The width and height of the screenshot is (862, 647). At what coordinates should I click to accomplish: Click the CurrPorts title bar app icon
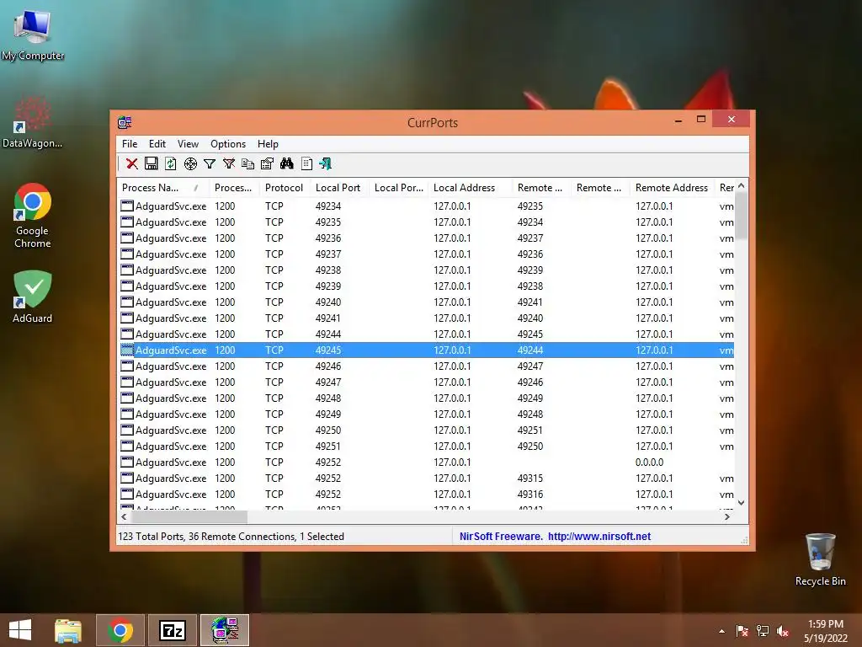click(x=125, y=122)
